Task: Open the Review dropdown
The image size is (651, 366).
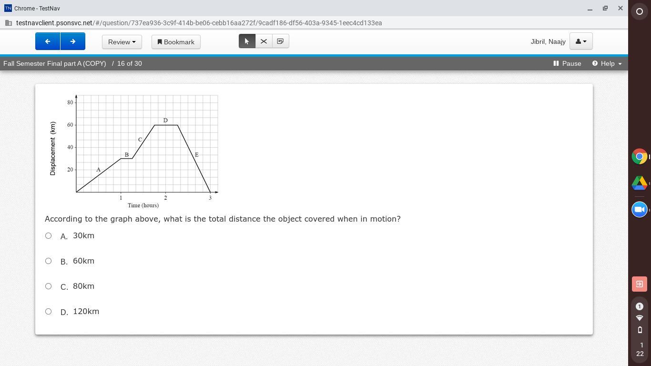Action: point(122,42)
